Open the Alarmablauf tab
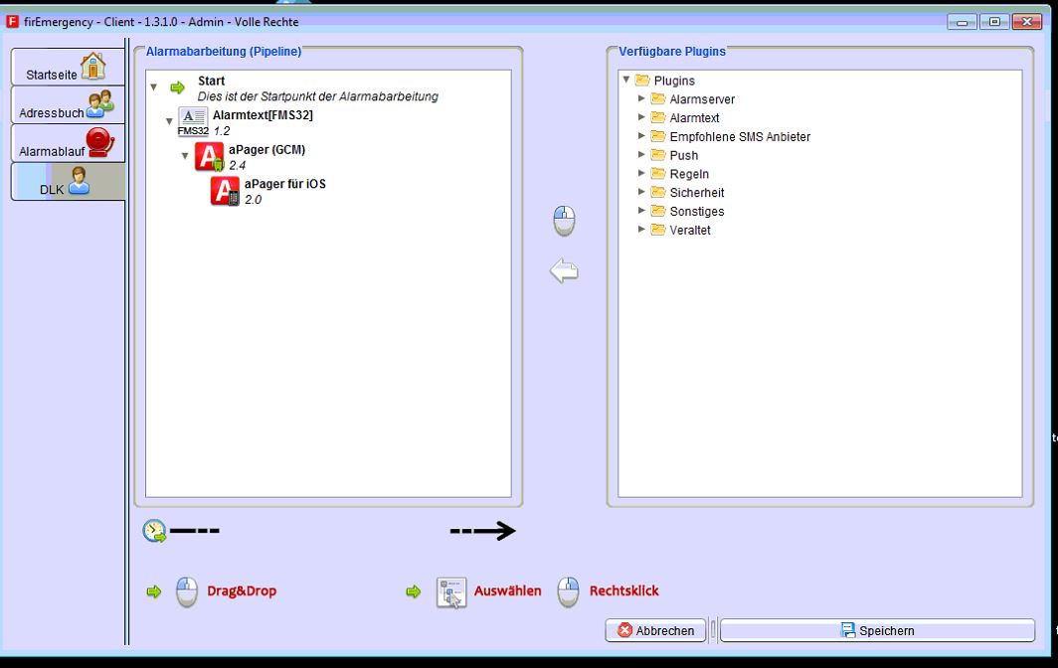The image size is (1058, 668). (x=68, y=144)
